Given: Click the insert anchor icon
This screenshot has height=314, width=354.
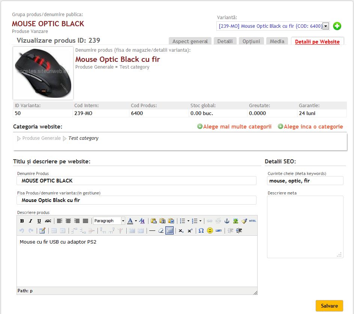Looking at the screenshot, I should [x=226, y=221].
